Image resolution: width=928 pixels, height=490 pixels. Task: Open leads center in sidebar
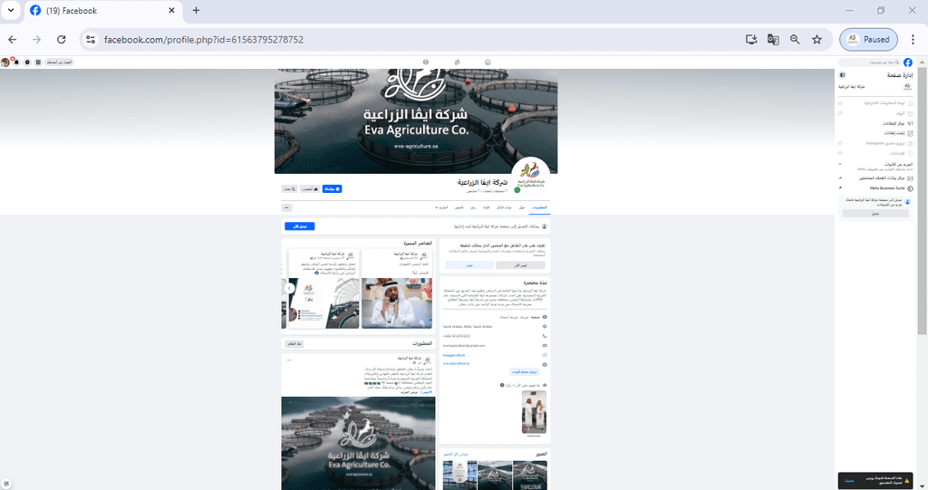click(x=885, y=178)
